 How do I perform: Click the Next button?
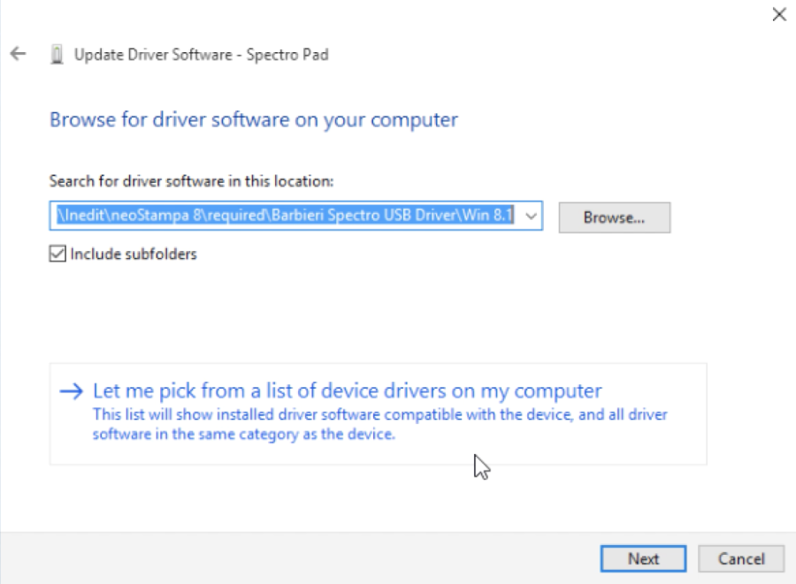tap(643, 558)
